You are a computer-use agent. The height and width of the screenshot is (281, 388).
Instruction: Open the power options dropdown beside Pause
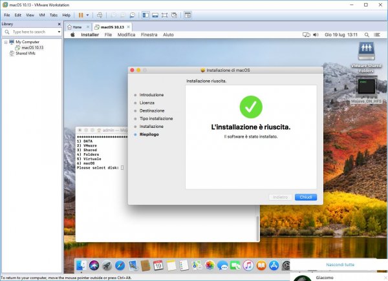[87, 15]
